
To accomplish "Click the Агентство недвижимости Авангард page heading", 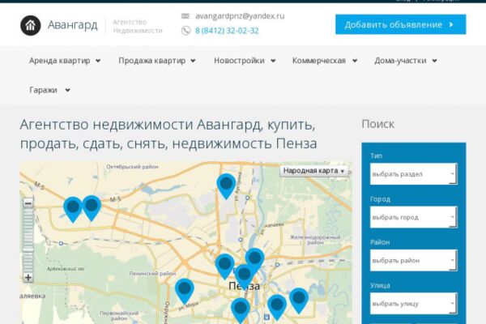I will click(x=168, y=134).
